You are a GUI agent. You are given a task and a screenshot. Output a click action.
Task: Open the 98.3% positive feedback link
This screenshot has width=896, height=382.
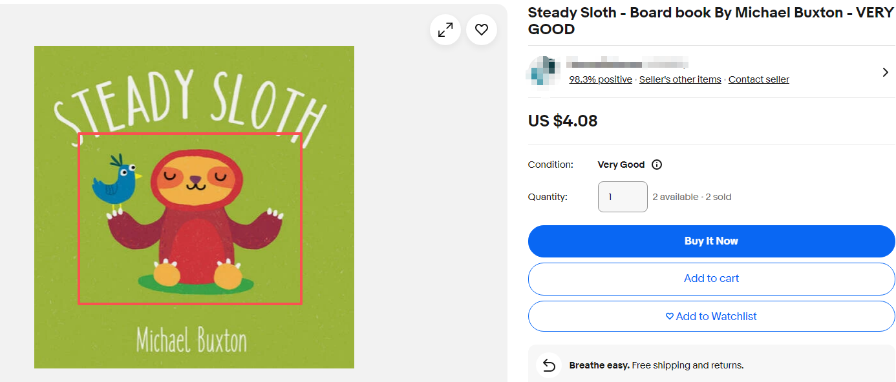pyautogui.click(x=601, y=79)
